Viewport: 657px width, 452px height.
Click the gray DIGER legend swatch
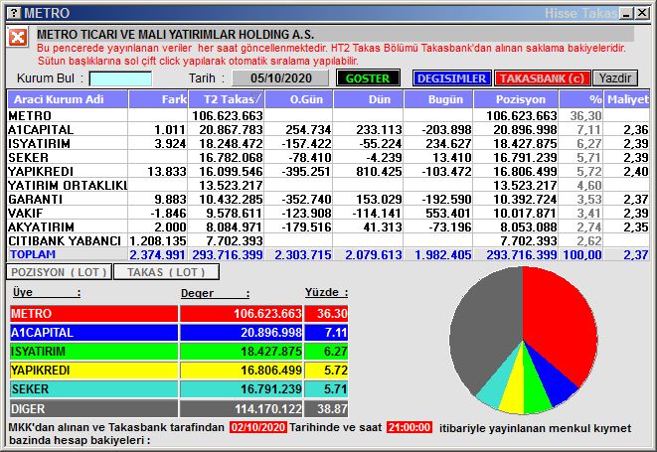point(93,408)
